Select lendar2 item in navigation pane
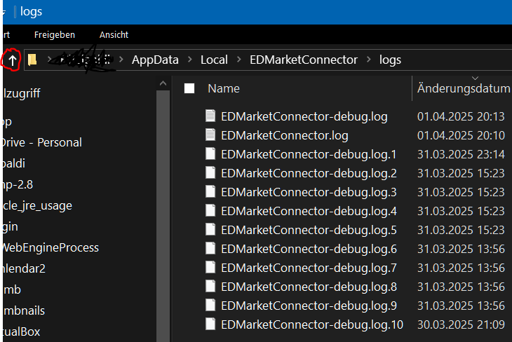512x342 pixels. [x=23, y=268]
